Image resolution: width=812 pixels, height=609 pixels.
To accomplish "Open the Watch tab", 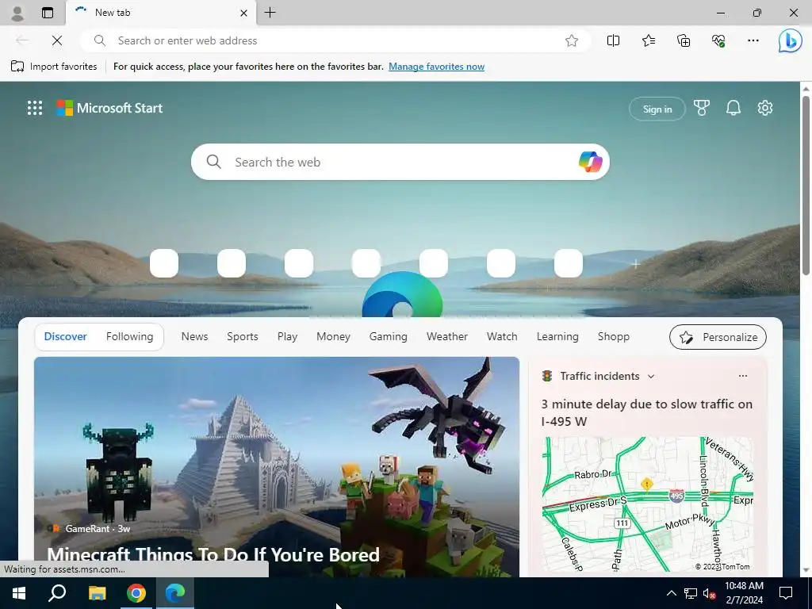I will (x=502, y=336).
